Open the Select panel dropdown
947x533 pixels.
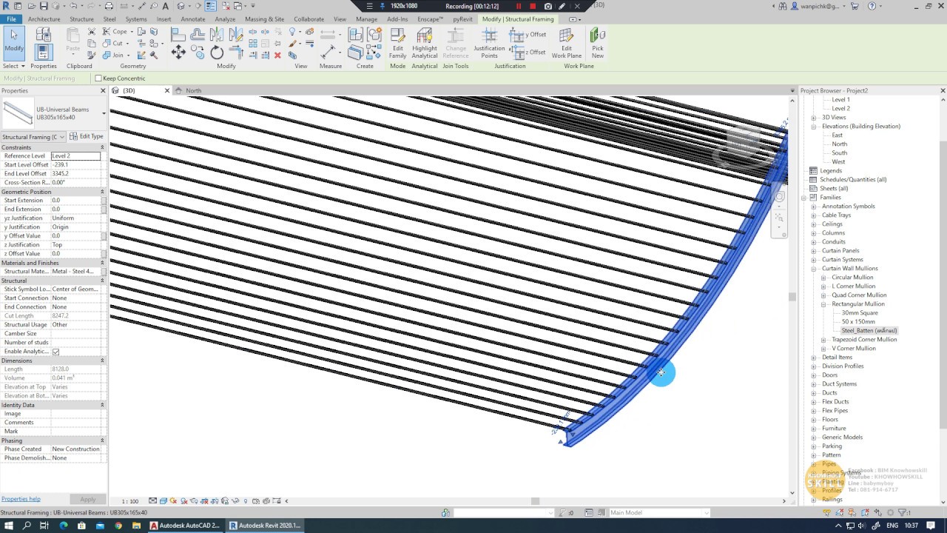tap(13, 66)
